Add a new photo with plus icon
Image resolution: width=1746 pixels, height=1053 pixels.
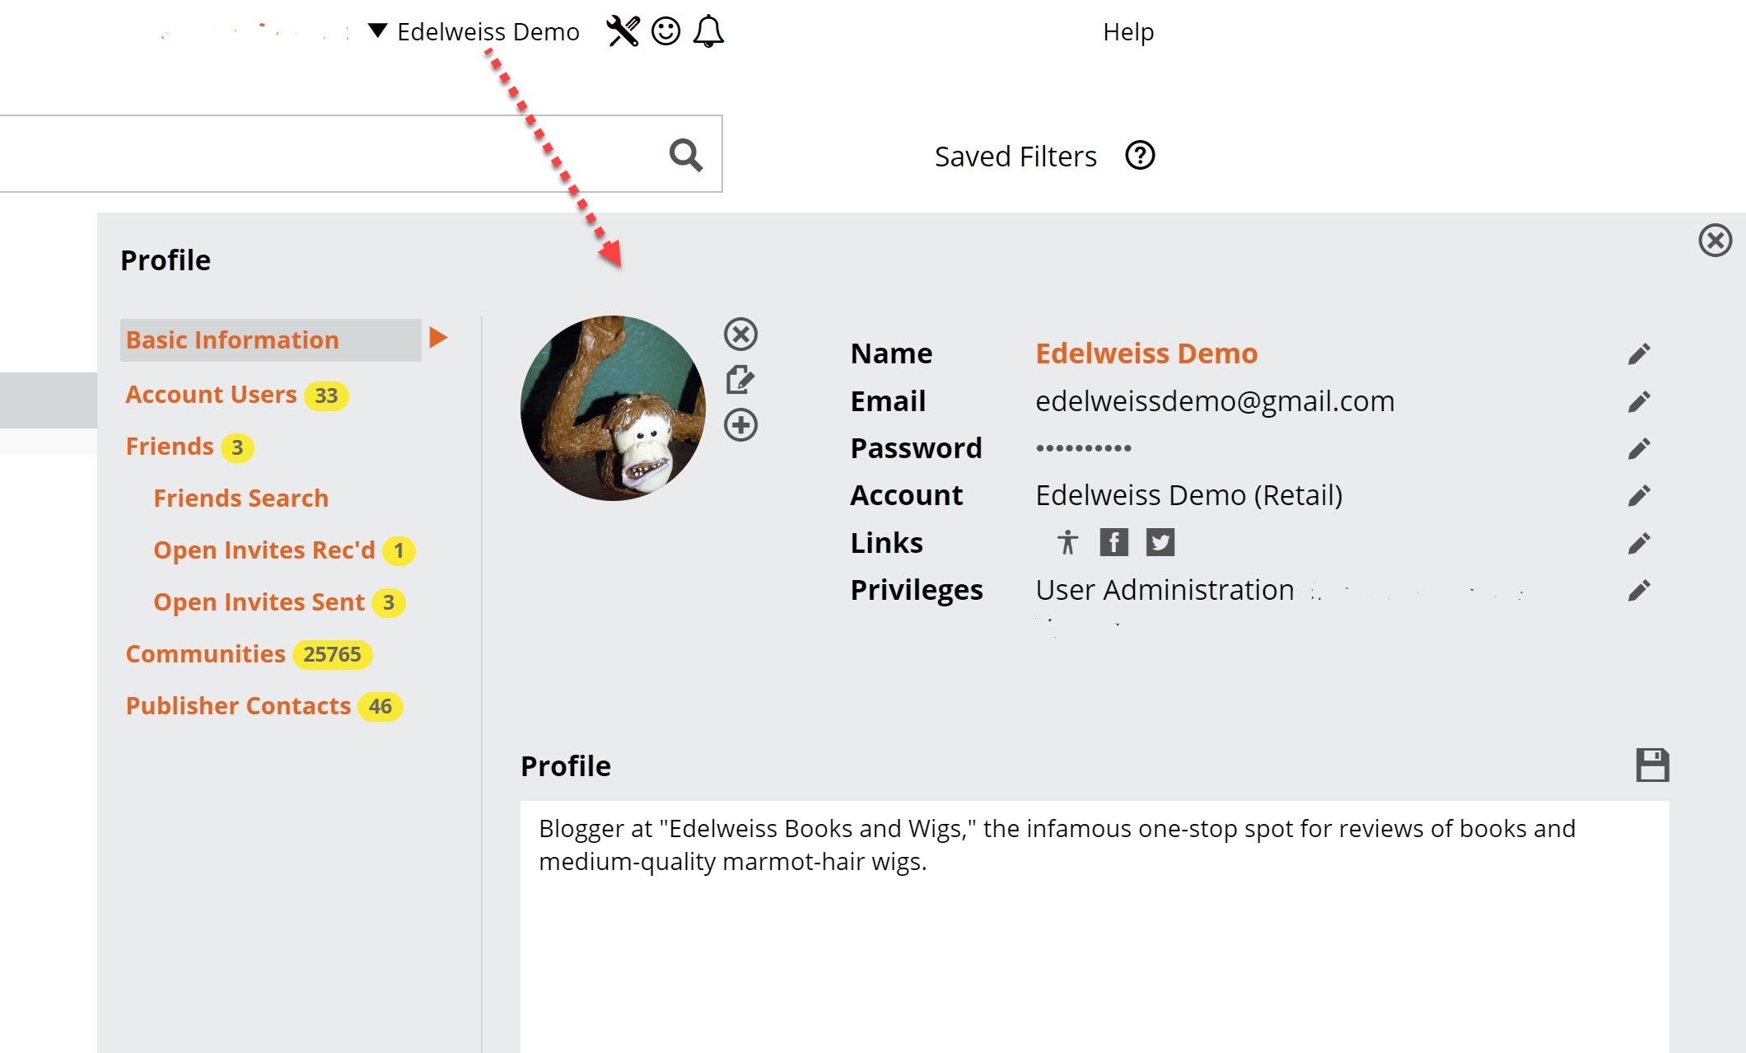pos(740,425)
